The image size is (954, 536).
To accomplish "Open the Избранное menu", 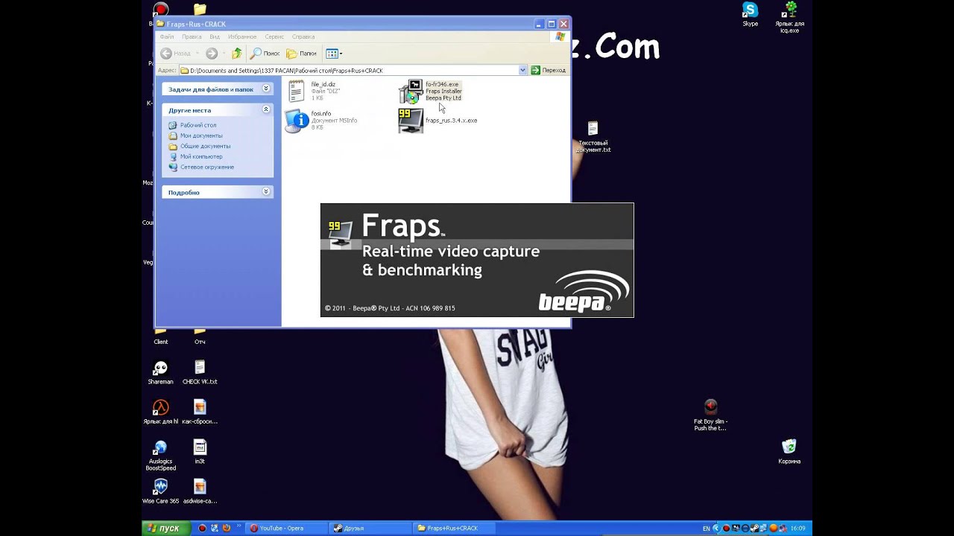I will pos(242,36).
